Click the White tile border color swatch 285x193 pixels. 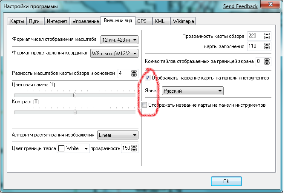click(61, 148)
